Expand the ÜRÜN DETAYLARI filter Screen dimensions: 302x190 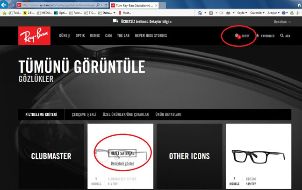click(x=168, y=114)
